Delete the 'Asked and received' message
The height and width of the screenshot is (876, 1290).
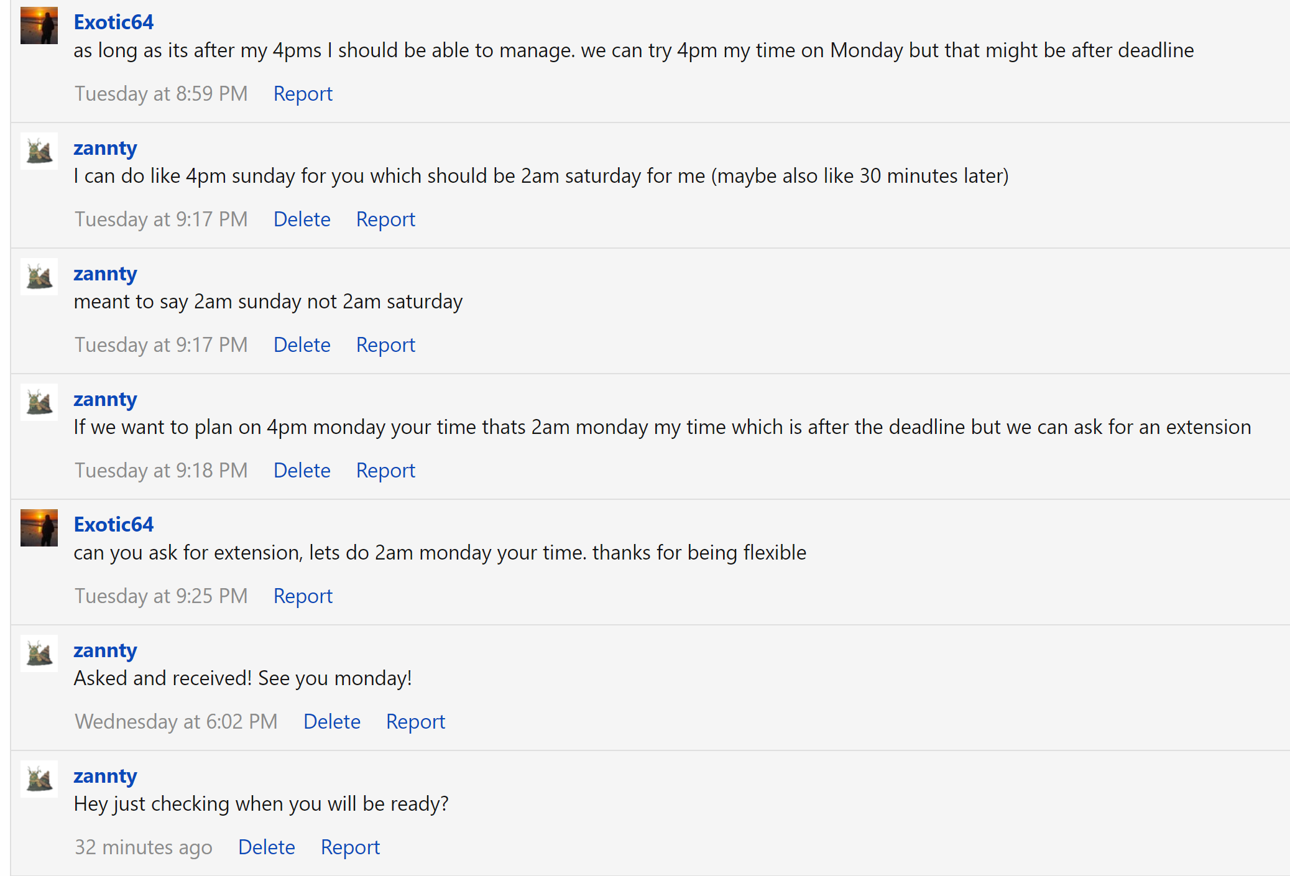[x=332, y=722]
